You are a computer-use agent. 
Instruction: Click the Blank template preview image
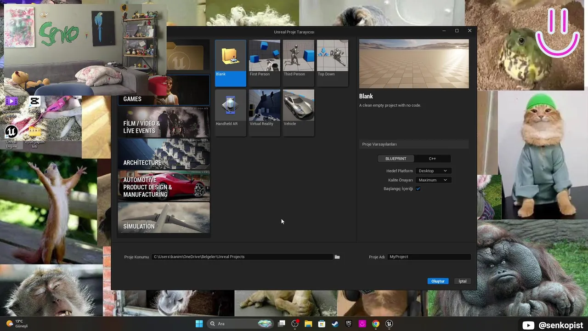[x=414, y=64]
